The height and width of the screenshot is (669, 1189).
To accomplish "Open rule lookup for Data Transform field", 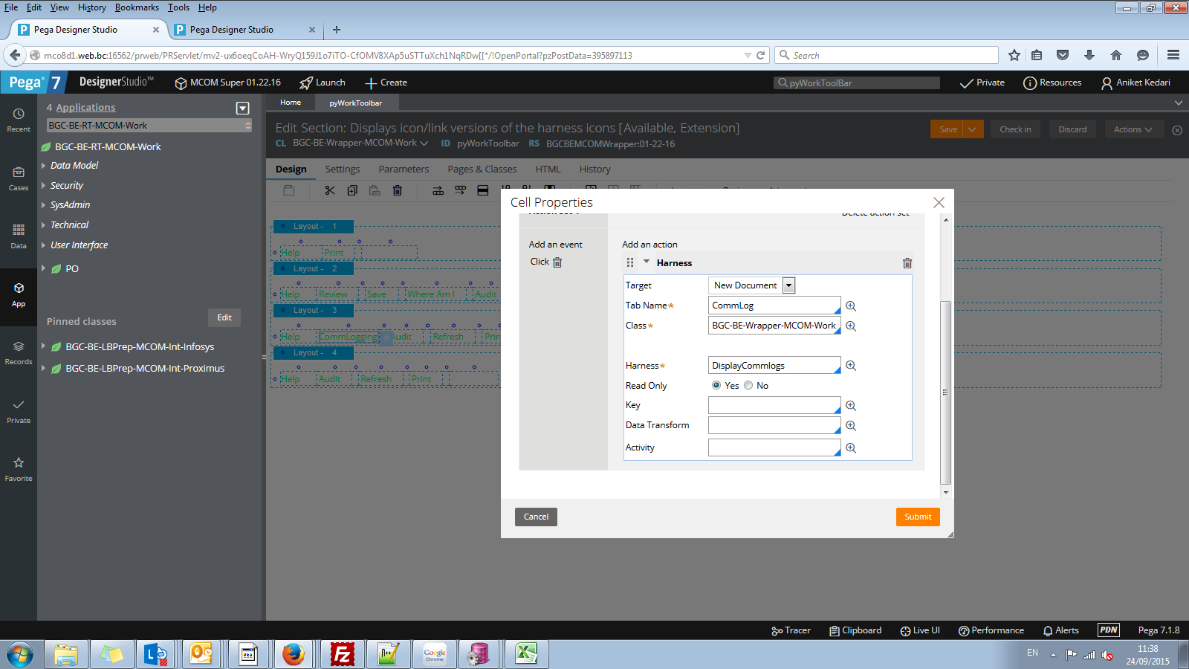I will tap(851, 425).
